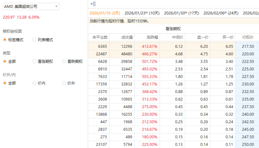Select the 标签模式 radio button
259x148 pixels.
[5, 40]
